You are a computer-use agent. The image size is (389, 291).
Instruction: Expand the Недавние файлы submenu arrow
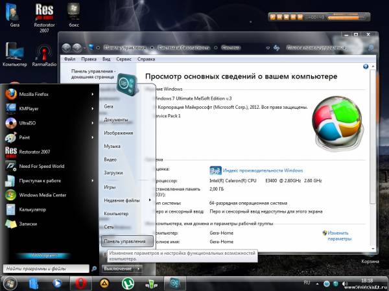tap(150, 200)
